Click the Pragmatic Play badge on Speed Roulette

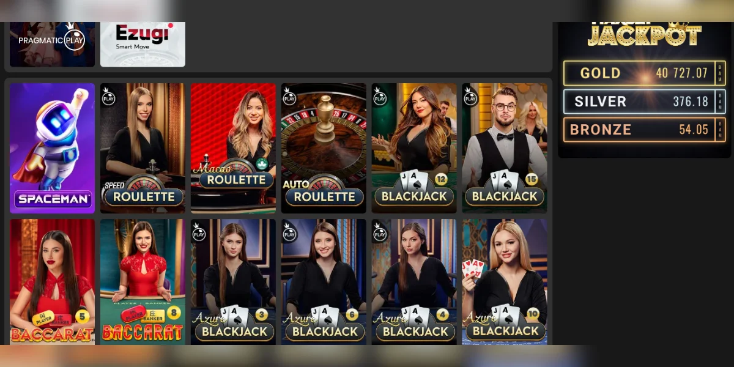tap(109, 96)
